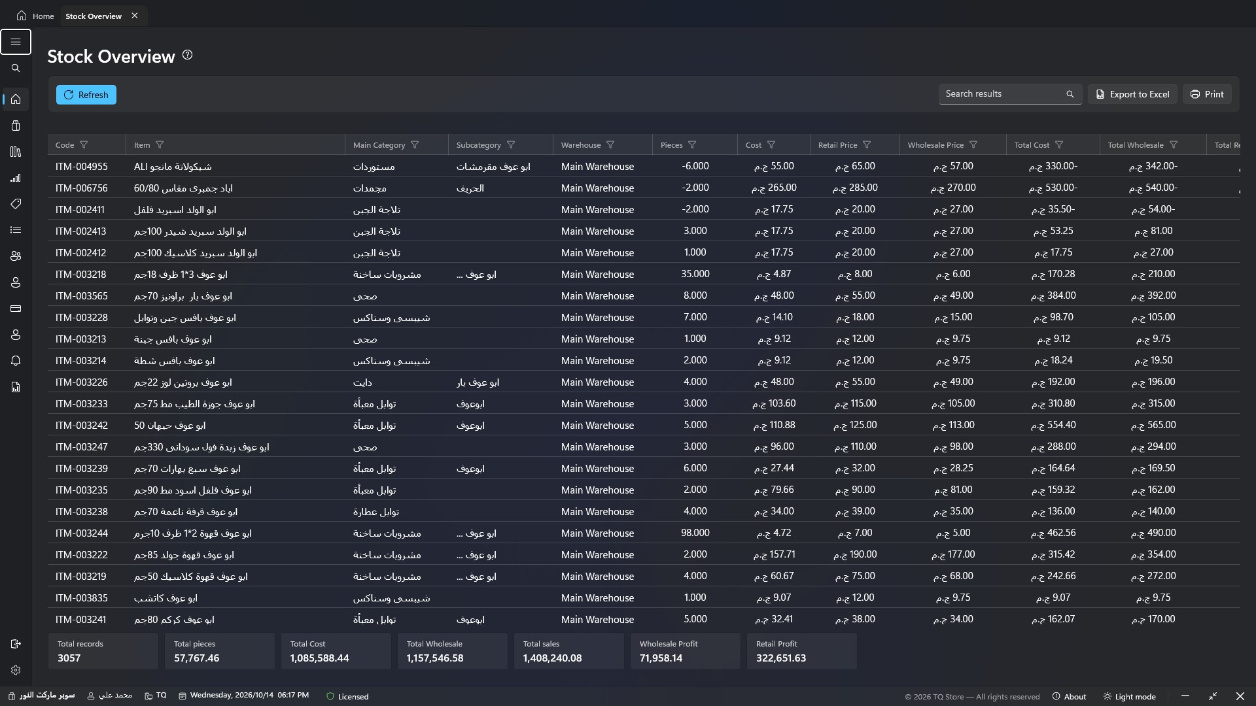The width and height of the screenshot is (1256, 706).
Task: Click the help icon beside Stock Overview
Action: coord(187,55)
